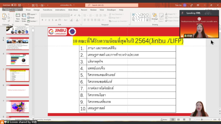This screenshot has width=221, height=124.
Task: Click the New Slide icon
Action: (x=18, y=15)
